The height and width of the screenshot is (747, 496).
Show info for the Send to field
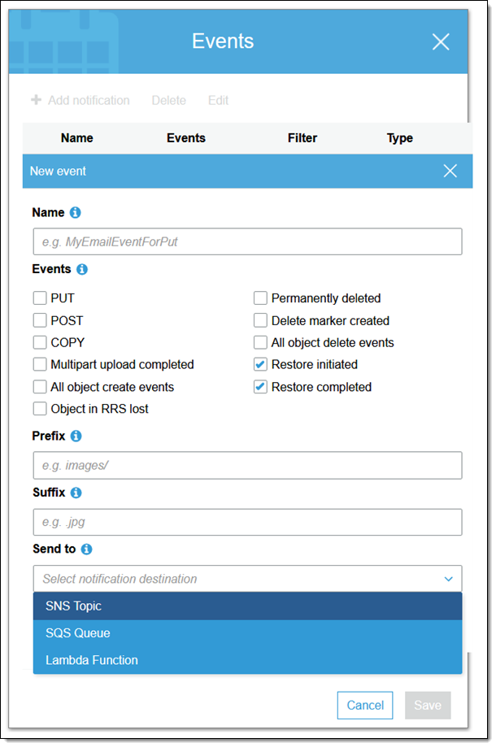click(x=87, y=549)
